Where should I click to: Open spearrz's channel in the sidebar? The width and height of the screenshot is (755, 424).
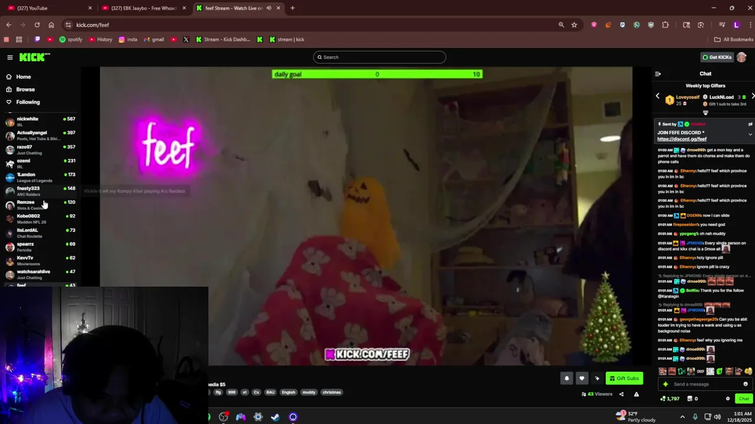point(40,247)
